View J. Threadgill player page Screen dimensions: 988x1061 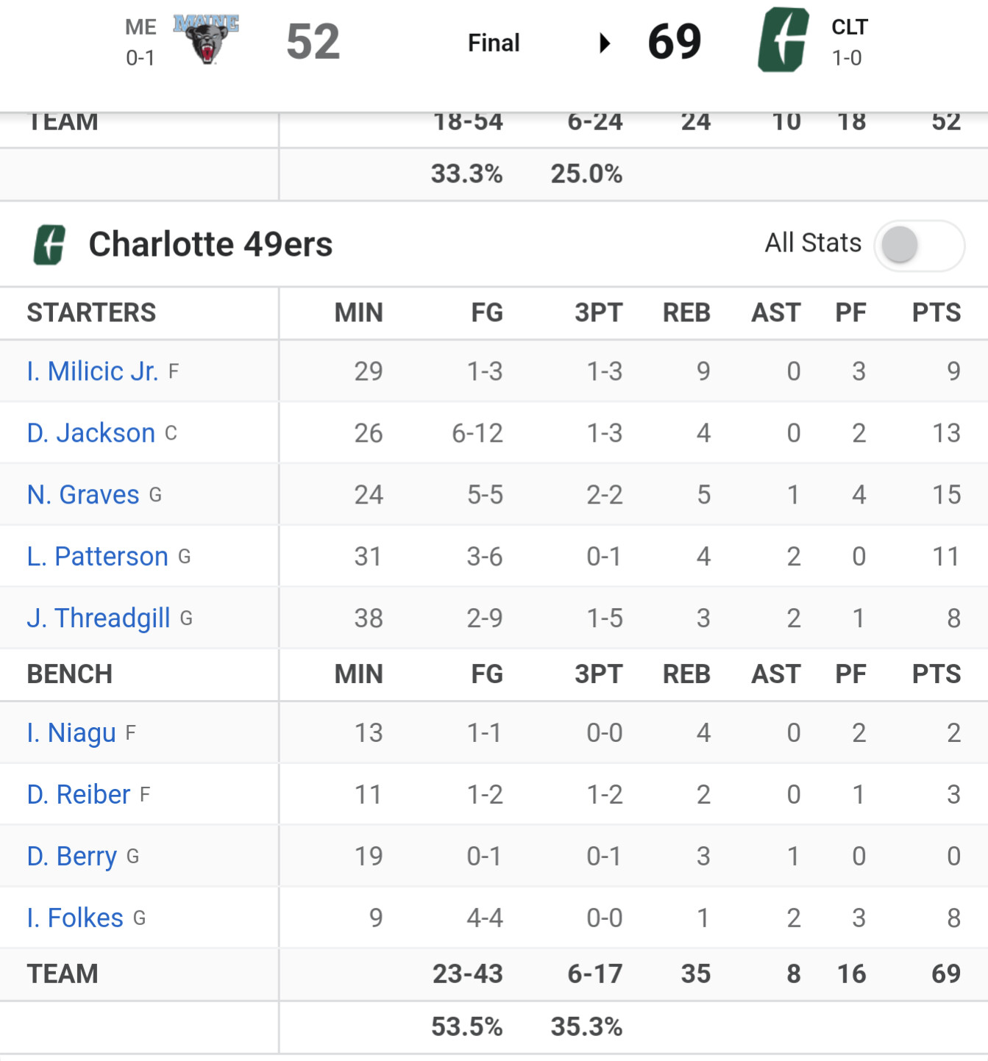(x=98, y=618)
